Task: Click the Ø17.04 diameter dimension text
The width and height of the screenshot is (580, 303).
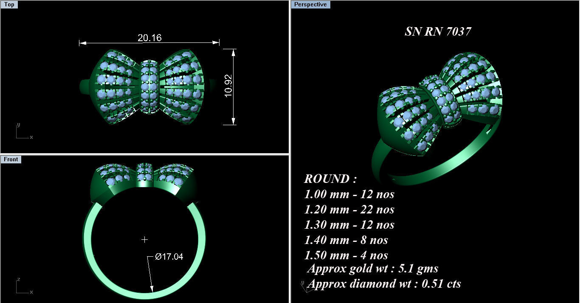Action: pyautogui.click(x=169, y=256)
